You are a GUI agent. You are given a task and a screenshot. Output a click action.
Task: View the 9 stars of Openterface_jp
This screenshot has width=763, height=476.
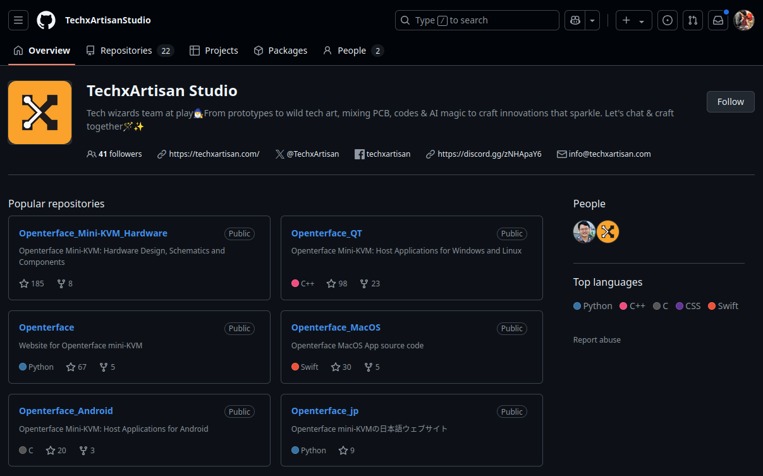(346, 451)
